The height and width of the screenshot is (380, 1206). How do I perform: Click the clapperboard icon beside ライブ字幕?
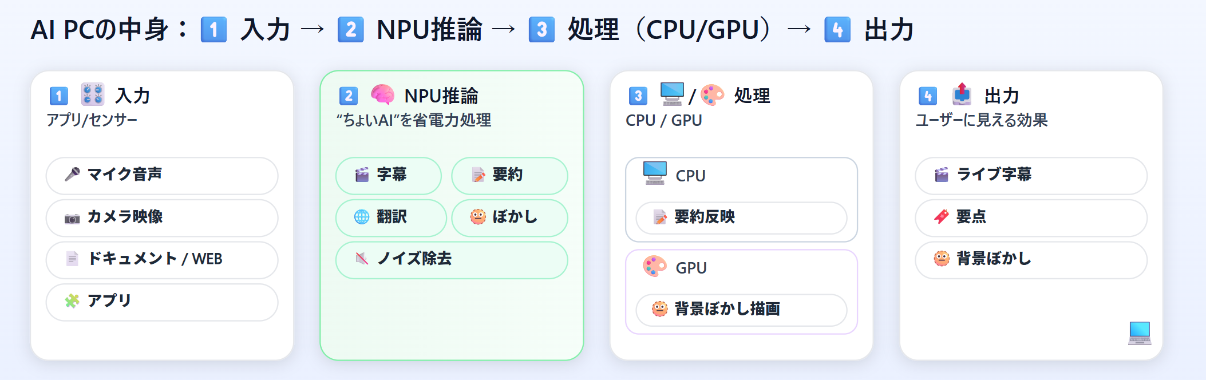point(941,175)
